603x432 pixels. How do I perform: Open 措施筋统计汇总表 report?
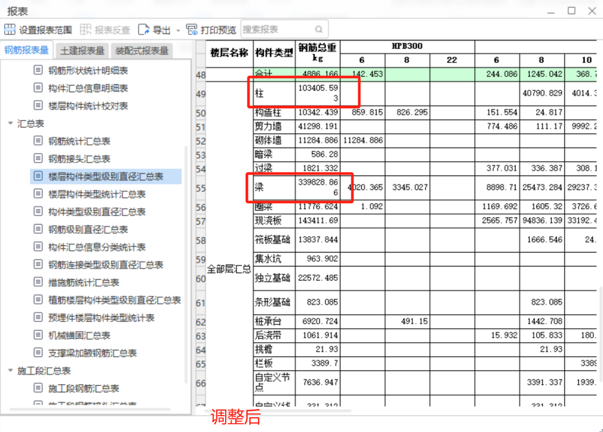click(83, 283)
